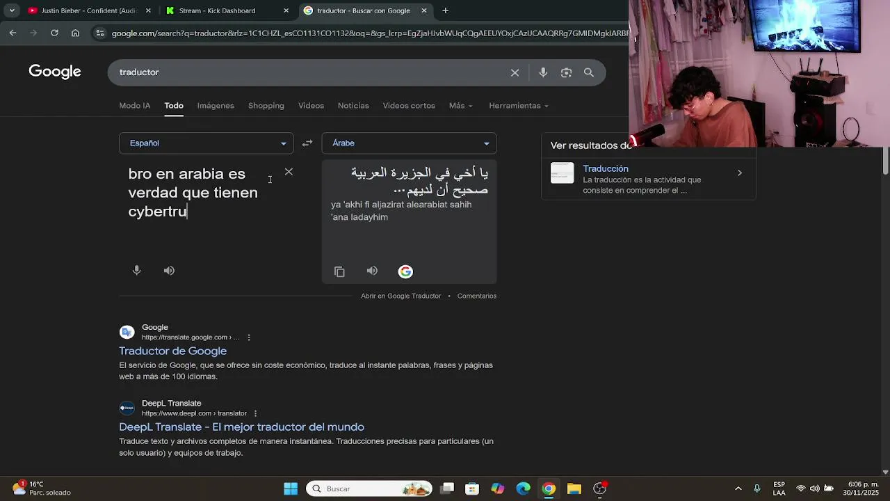Screen dimensions: 890x501
Task: Open the Noticias results tab
Action: (353, 106)
